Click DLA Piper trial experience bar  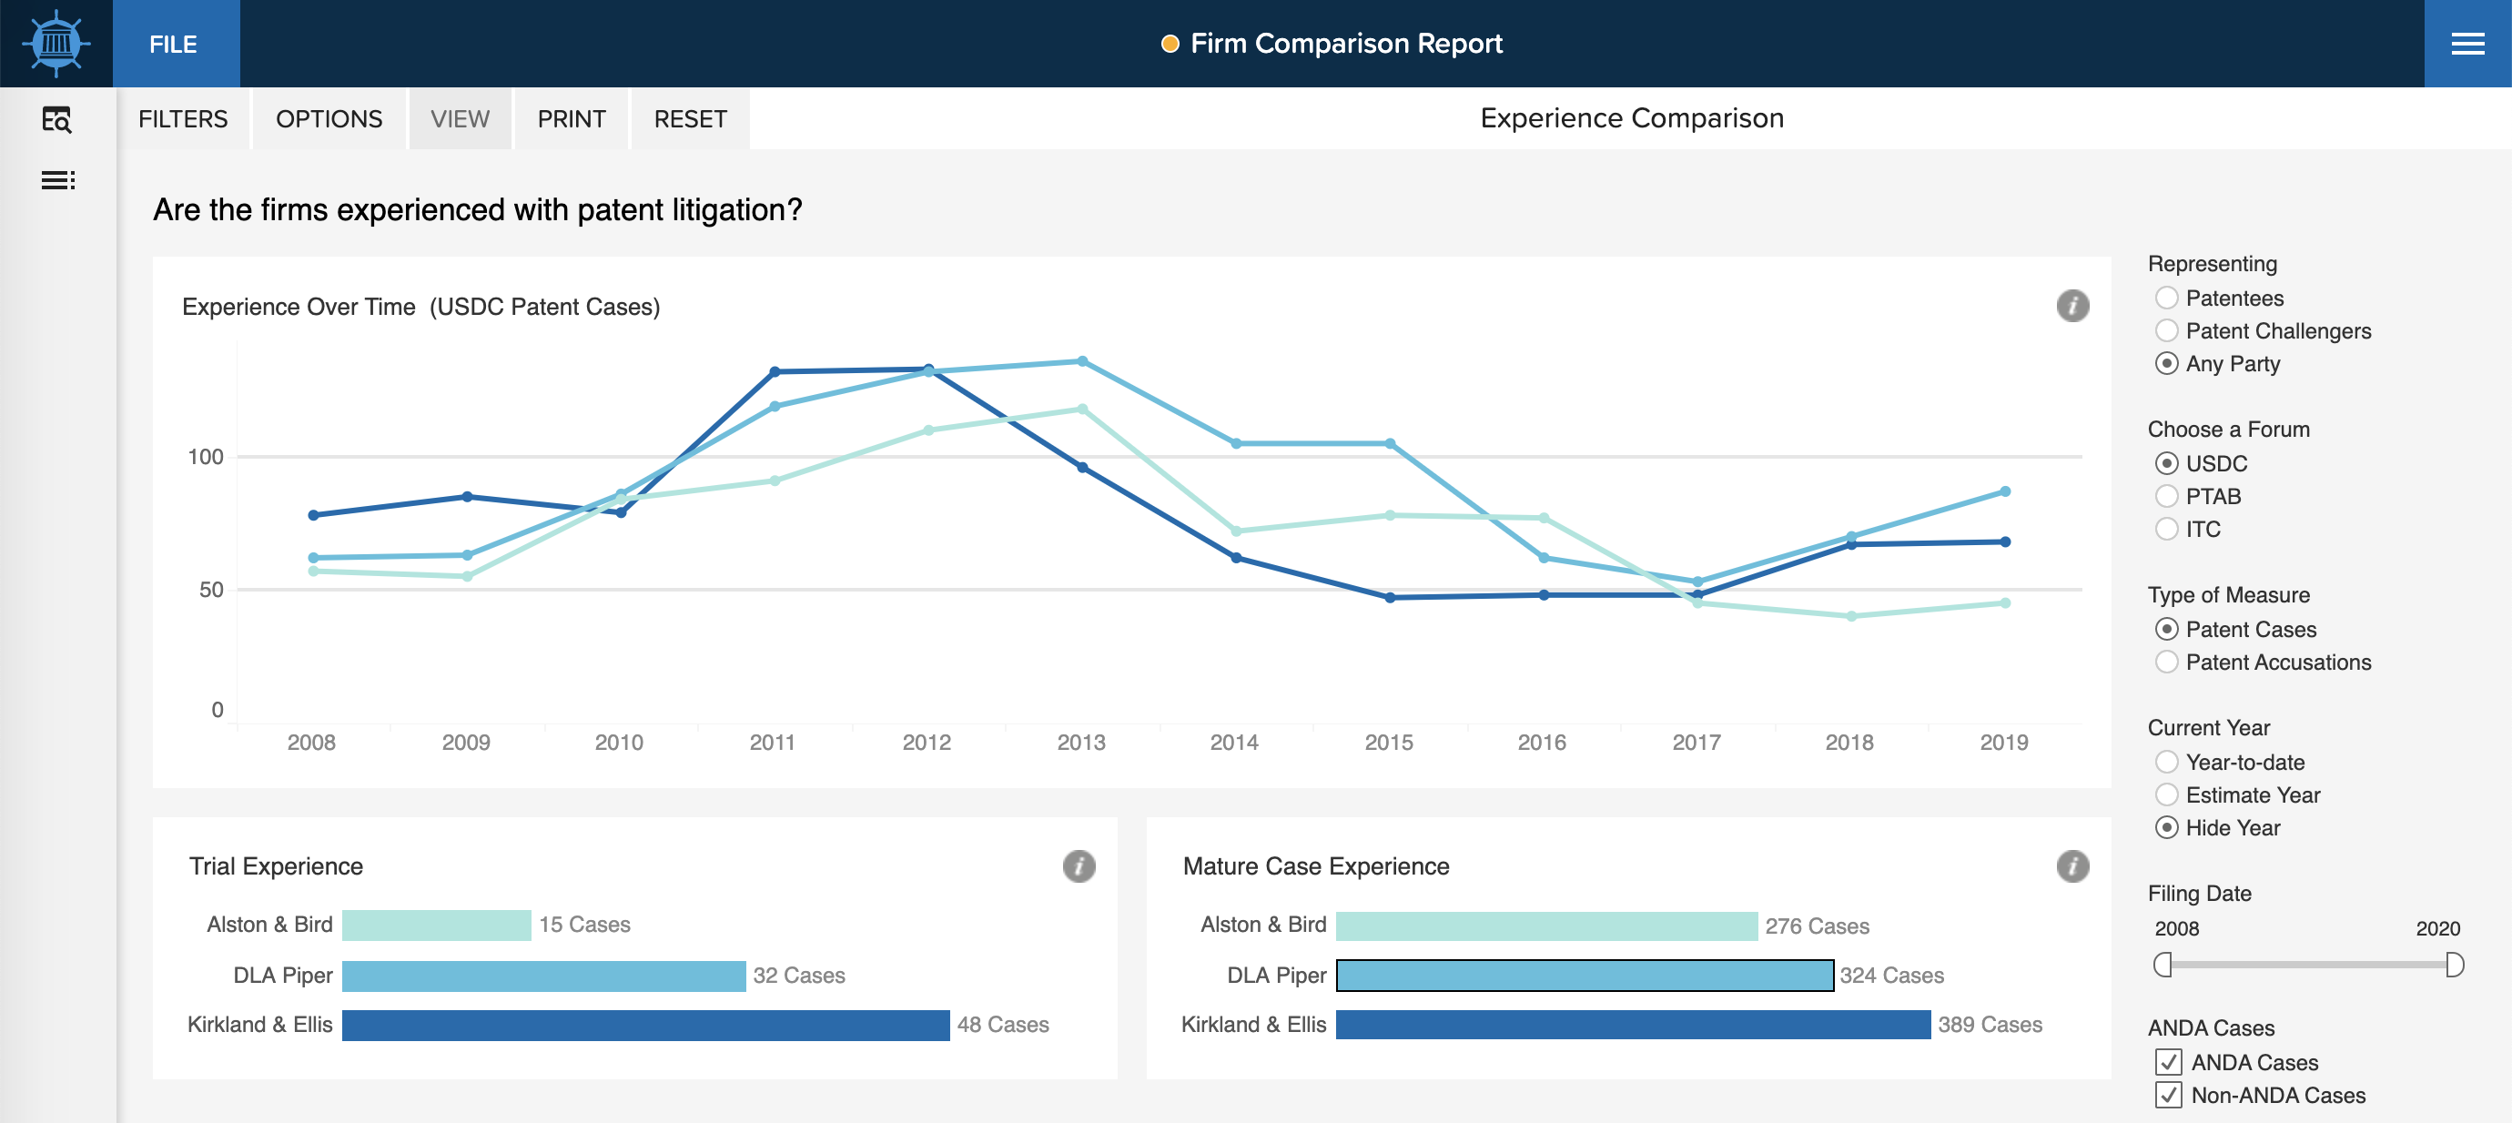point(543,975)
